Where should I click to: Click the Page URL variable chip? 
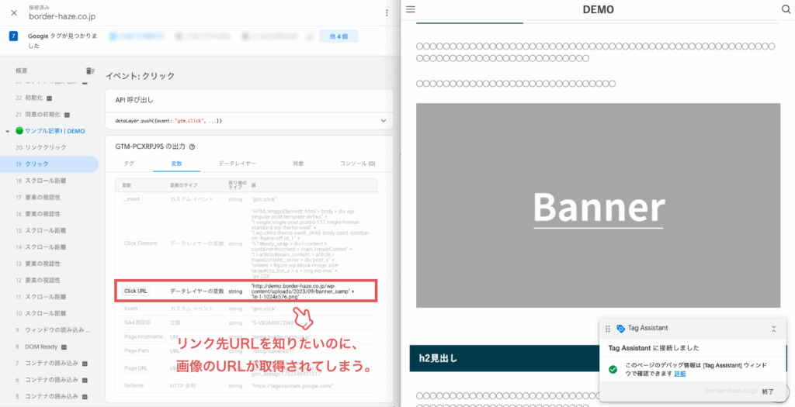coord(135,368)
